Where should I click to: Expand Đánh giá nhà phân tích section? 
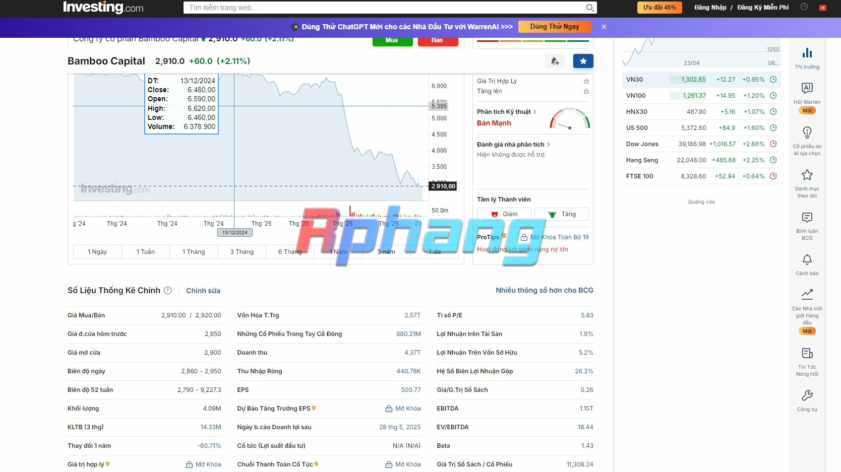[514, 145]
